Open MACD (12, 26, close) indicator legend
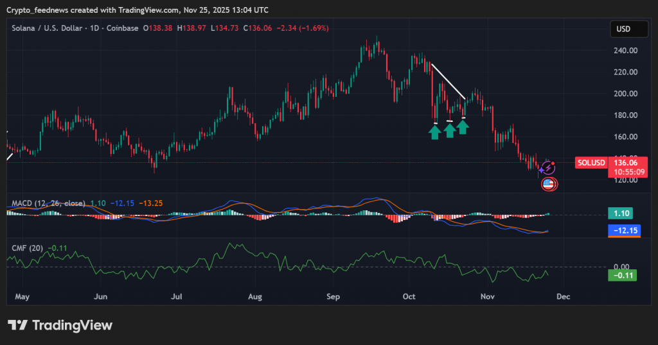 tap(48, 203)
